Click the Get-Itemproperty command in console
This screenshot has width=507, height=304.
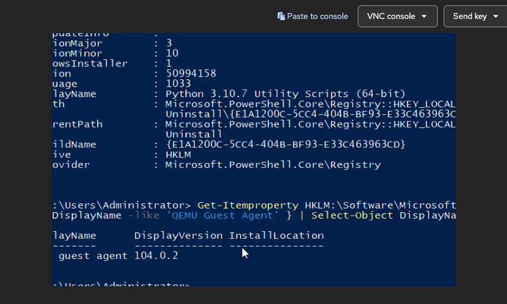click(x=248, y=204)
